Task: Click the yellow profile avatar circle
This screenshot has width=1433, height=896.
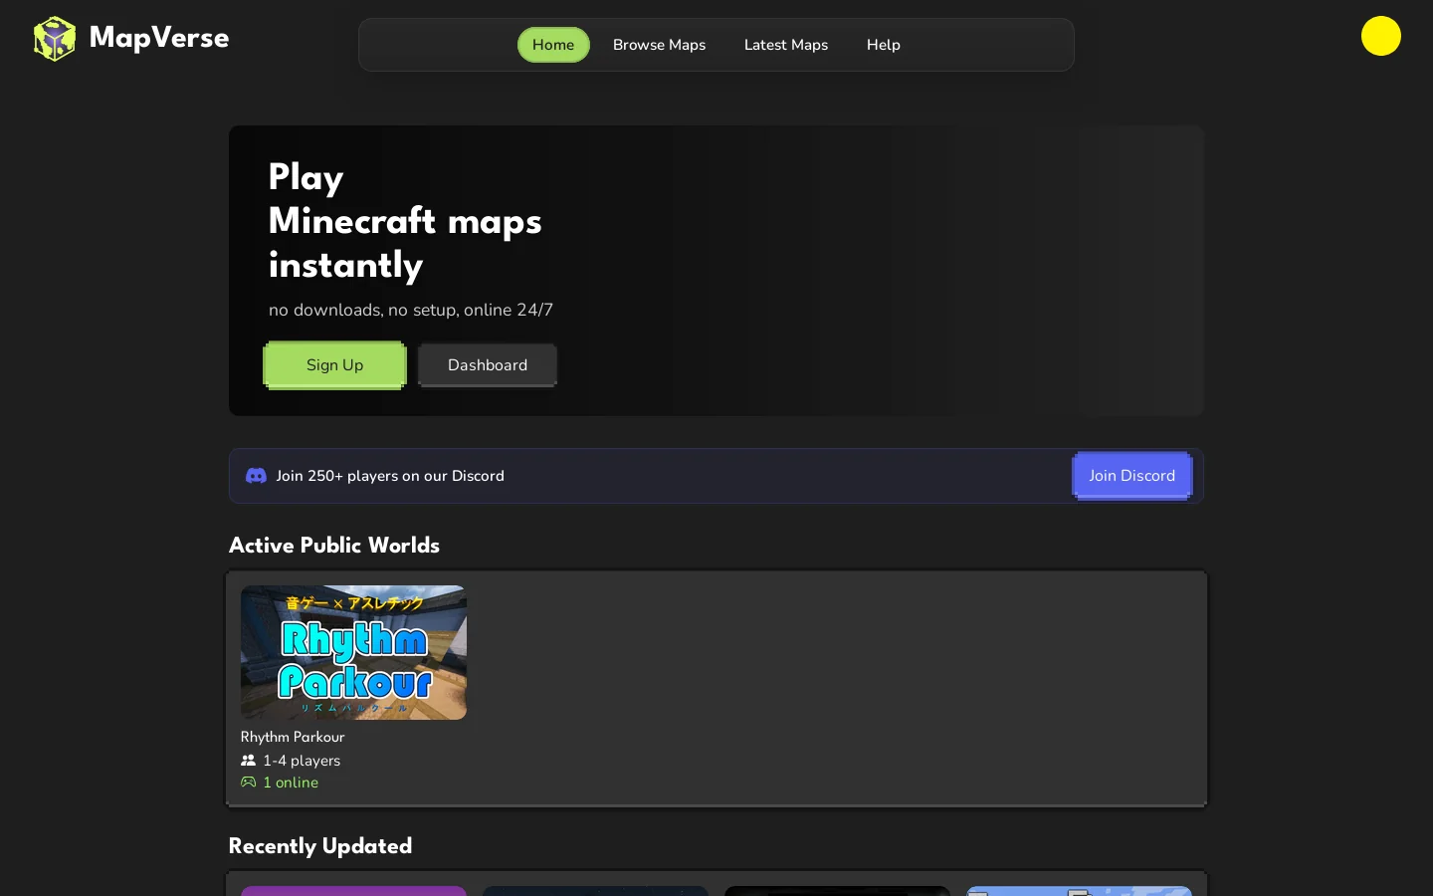Action: 1381,36
